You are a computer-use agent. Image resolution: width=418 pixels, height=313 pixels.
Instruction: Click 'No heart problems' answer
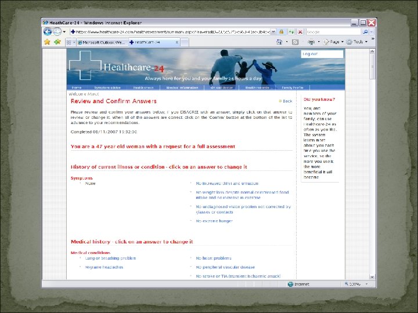coord(214,258)
